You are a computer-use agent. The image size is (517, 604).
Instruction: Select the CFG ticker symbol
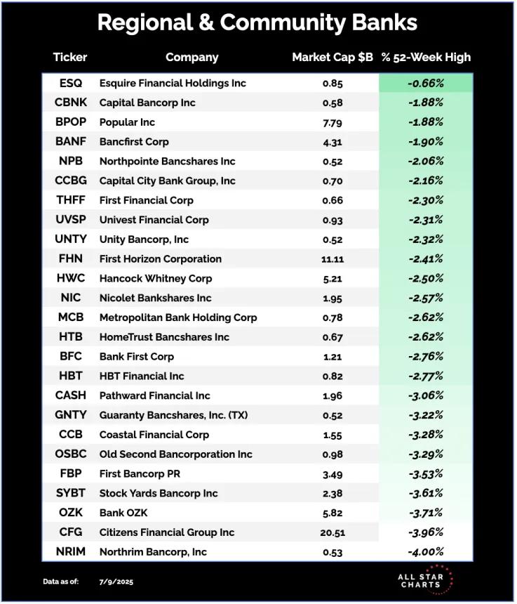coord(71,532)
